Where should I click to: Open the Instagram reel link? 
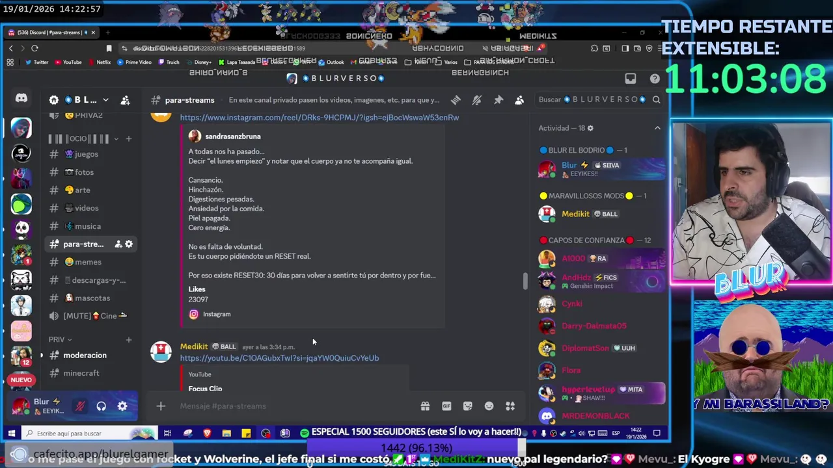point(320,118)
